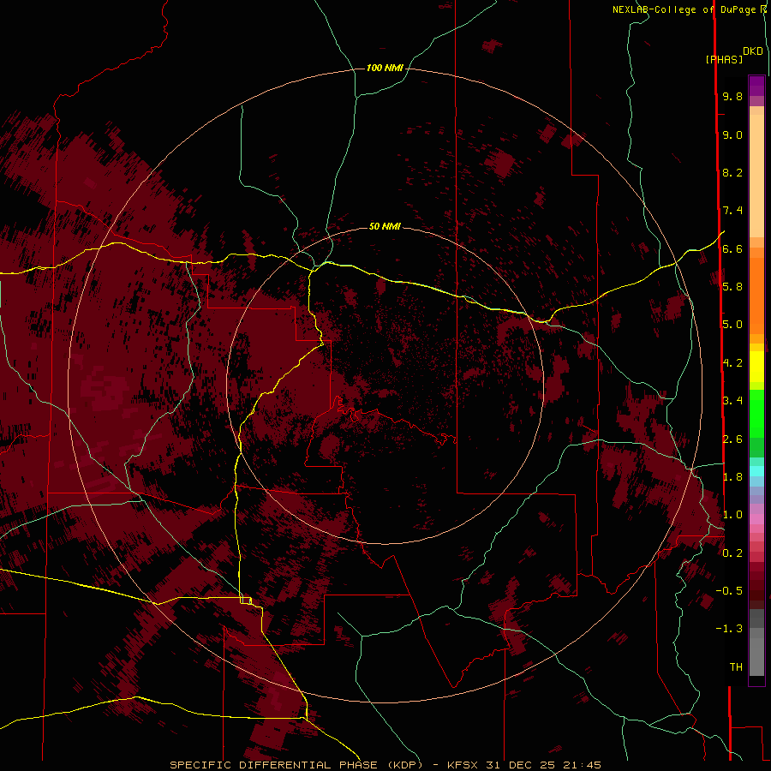The height and width of the screenshot is (771, 771).
Task: Click the "5.0" legend value
Action: point(732,325)
